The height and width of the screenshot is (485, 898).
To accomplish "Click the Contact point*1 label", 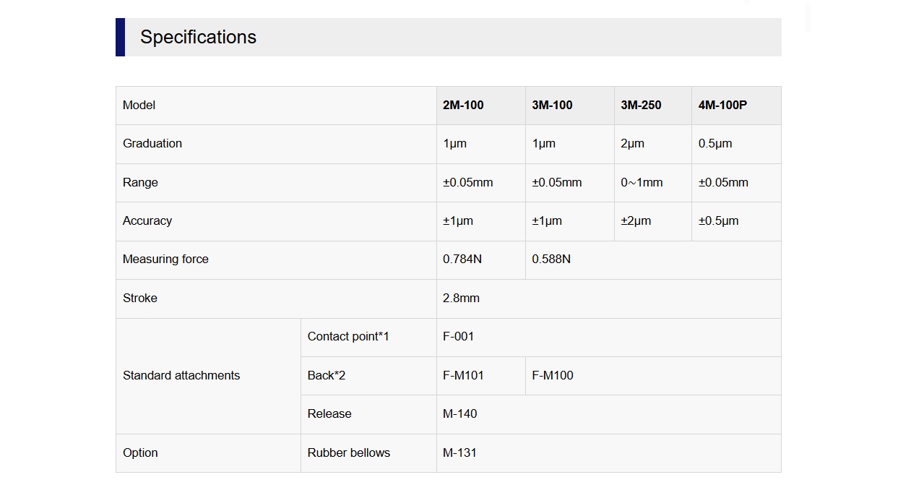I will [348, 336].
